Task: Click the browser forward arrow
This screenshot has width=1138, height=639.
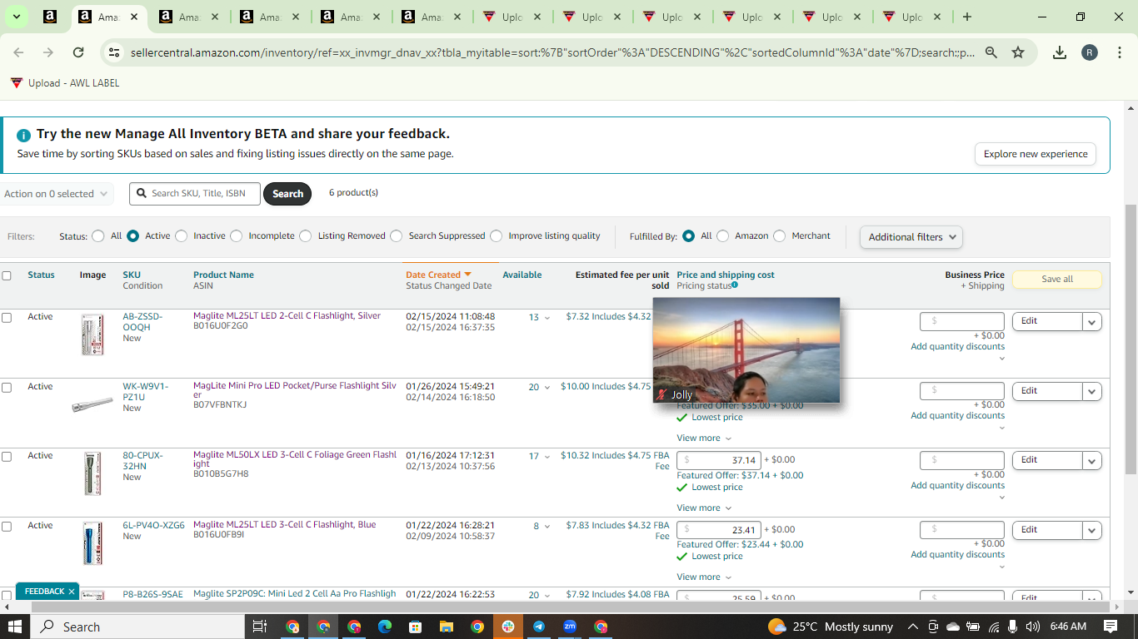Action: point(48,52)
